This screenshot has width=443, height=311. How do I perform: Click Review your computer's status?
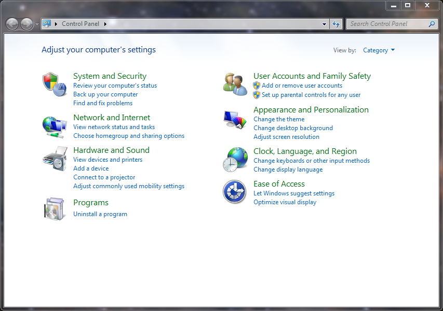pyautogui.click(x=115, y=86)
